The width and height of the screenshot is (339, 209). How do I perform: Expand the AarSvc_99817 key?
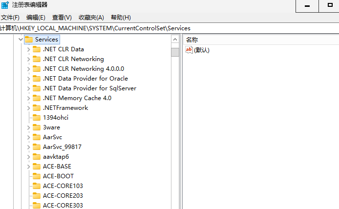point(28,147)
